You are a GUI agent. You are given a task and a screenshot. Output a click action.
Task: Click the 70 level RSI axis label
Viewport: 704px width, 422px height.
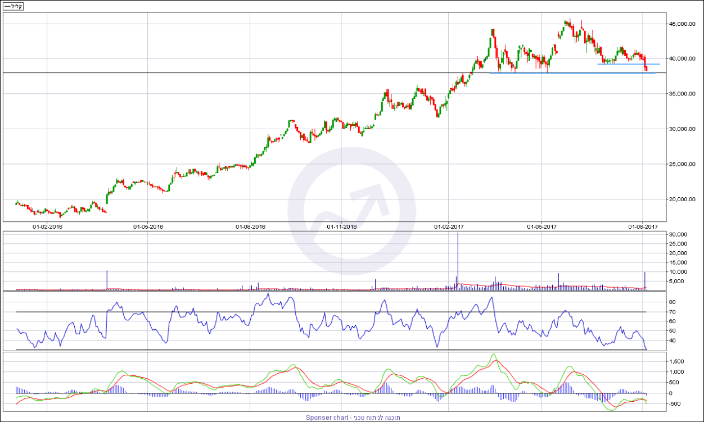671,312
